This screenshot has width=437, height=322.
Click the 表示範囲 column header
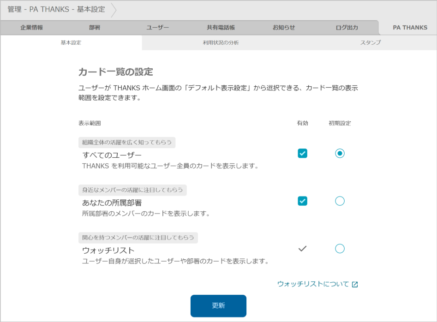(x=90, y=123)
